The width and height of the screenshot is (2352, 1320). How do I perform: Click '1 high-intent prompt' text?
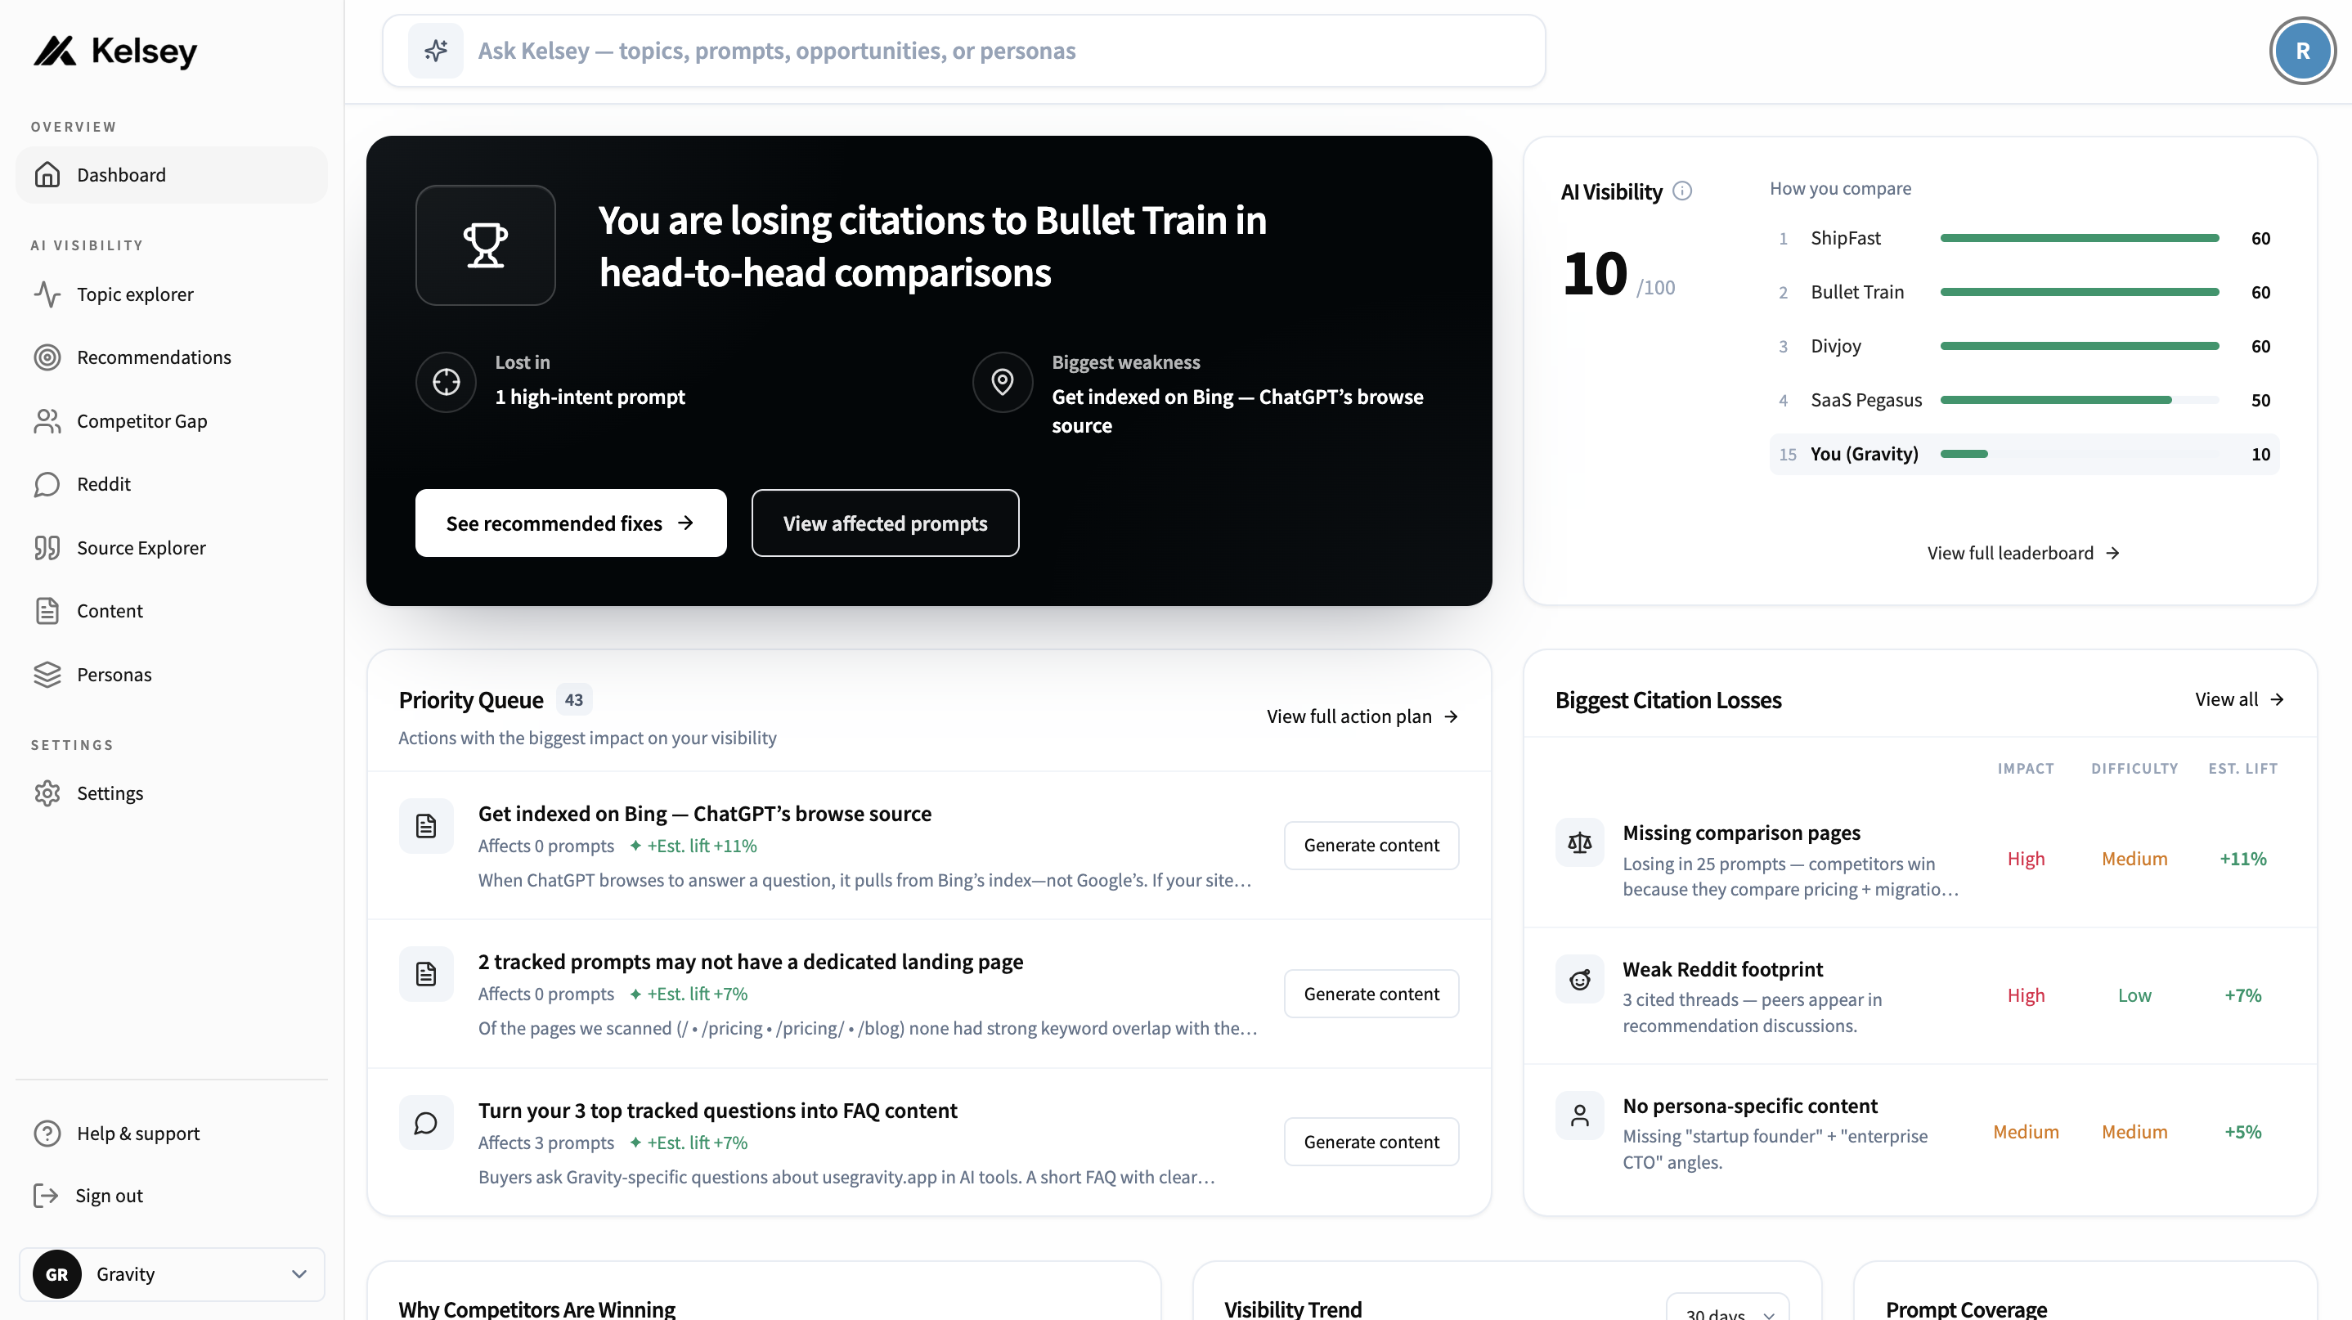pos(590,396)
